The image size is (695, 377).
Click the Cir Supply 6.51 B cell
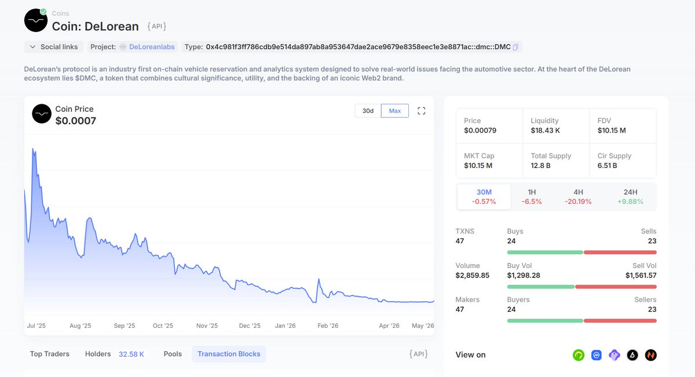[x=623, y=160]
